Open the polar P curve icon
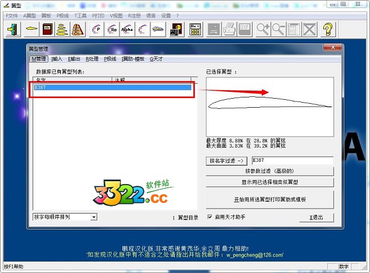Screen dimensions: 370x273 tap(97, 29)
